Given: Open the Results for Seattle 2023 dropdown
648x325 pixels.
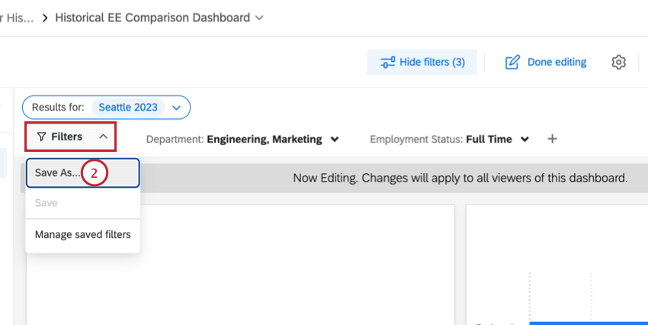Looking at the screenshot, I should (177, 108).
